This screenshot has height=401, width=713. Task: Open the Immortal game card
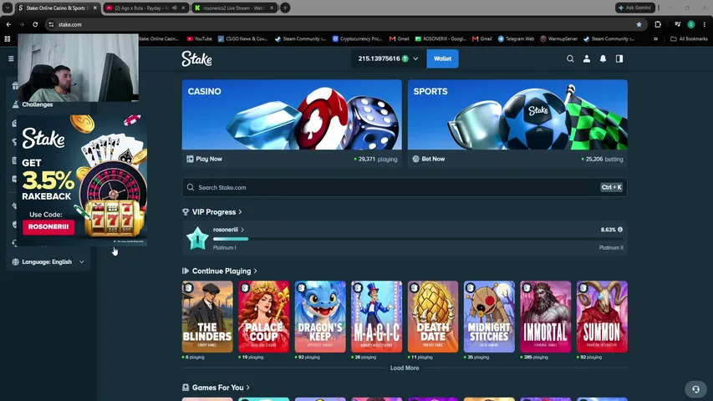point(546,317)
